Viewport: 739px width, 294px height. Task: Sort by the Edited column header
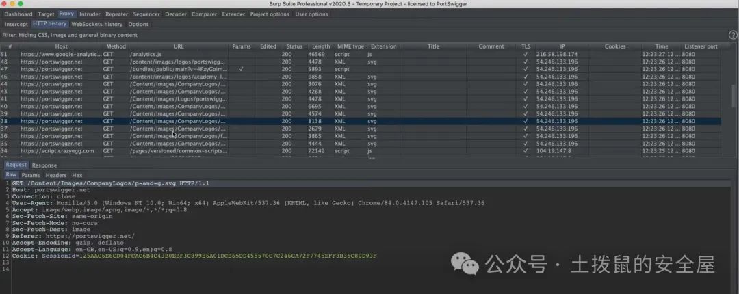268,46
